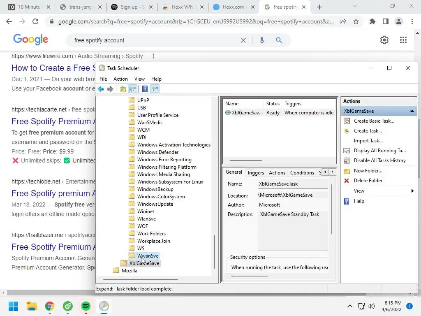Select the Work Folders tree item

coord(151,234)
